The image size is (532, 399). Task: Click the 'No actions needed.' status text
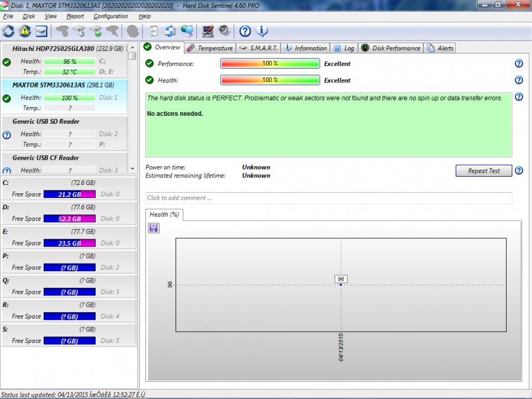point(175,113)
